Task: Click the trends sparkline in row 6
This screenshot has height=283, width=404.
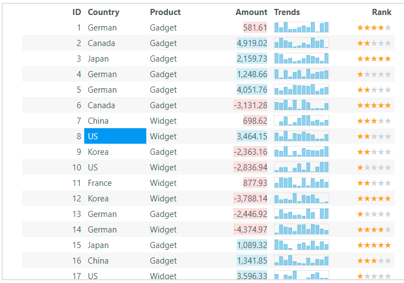Action: [301, 105]
